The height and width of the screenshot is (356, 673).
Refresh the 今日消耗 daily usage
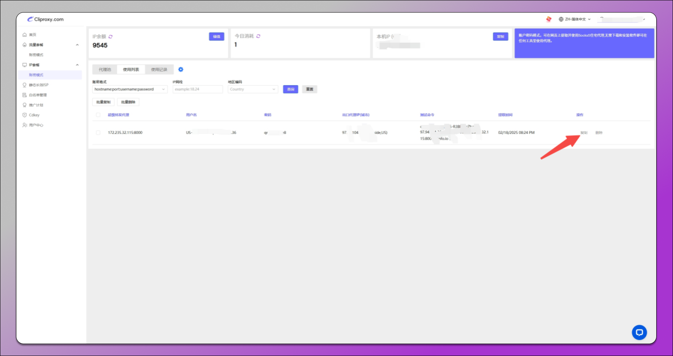tap(258, 36)
